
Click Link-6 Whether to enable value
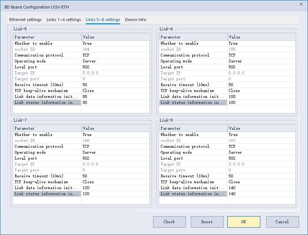(261, 43)
